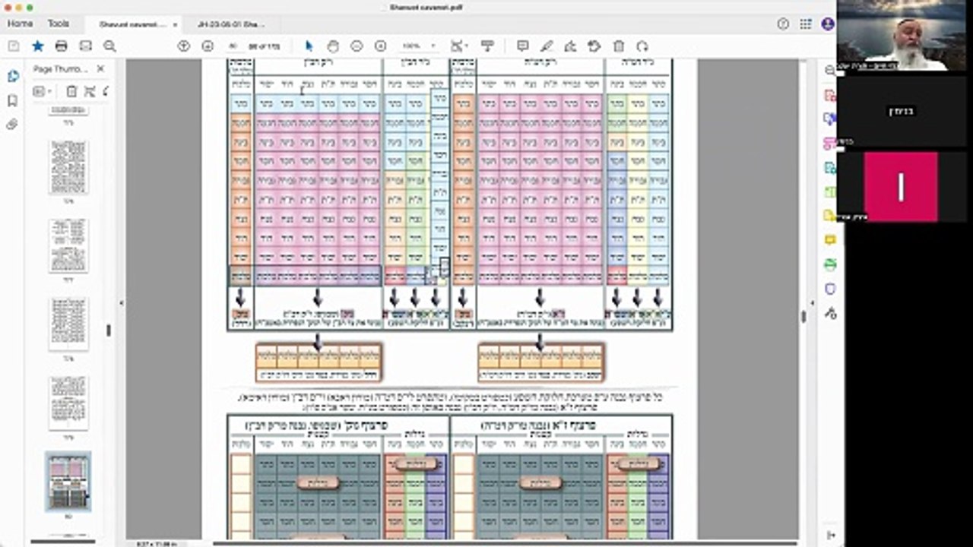Open yellow Comment tool in right pane
The height and width of the screenshot is (547, 973).
[830, 240]
